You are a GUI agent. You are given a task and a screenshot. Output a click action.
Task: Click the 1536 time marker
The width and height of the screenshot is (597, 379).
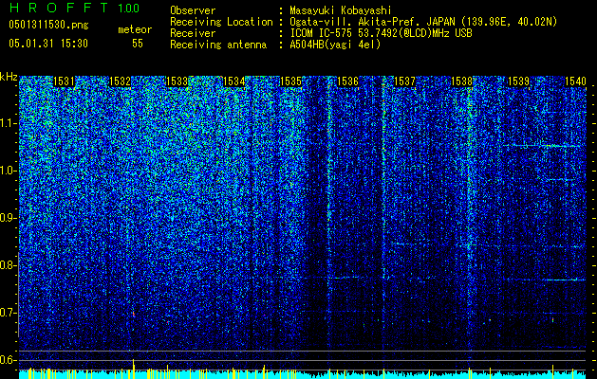(x=347, y=81)
